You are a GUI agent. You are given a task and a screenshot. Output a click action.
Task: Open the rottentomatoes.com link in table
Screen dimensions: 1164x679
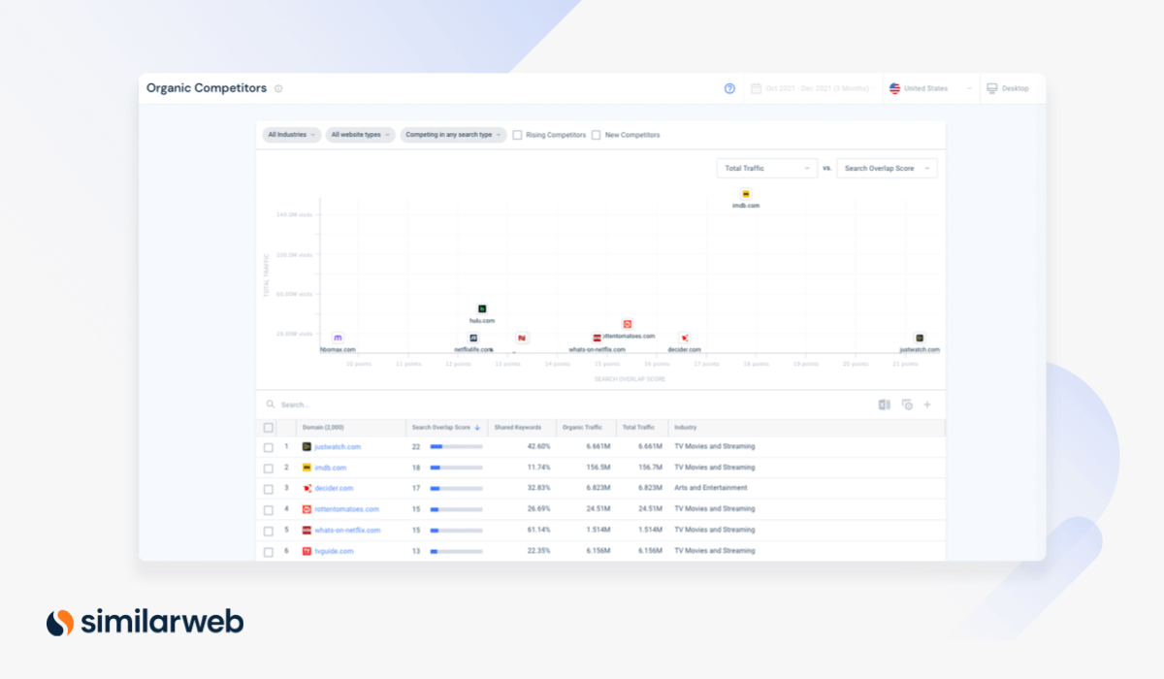(346, 509)
